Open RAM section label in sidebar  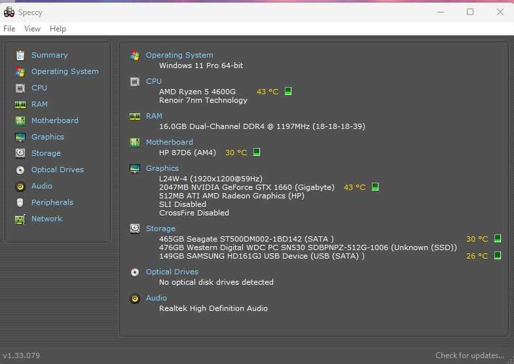[39, 104]
